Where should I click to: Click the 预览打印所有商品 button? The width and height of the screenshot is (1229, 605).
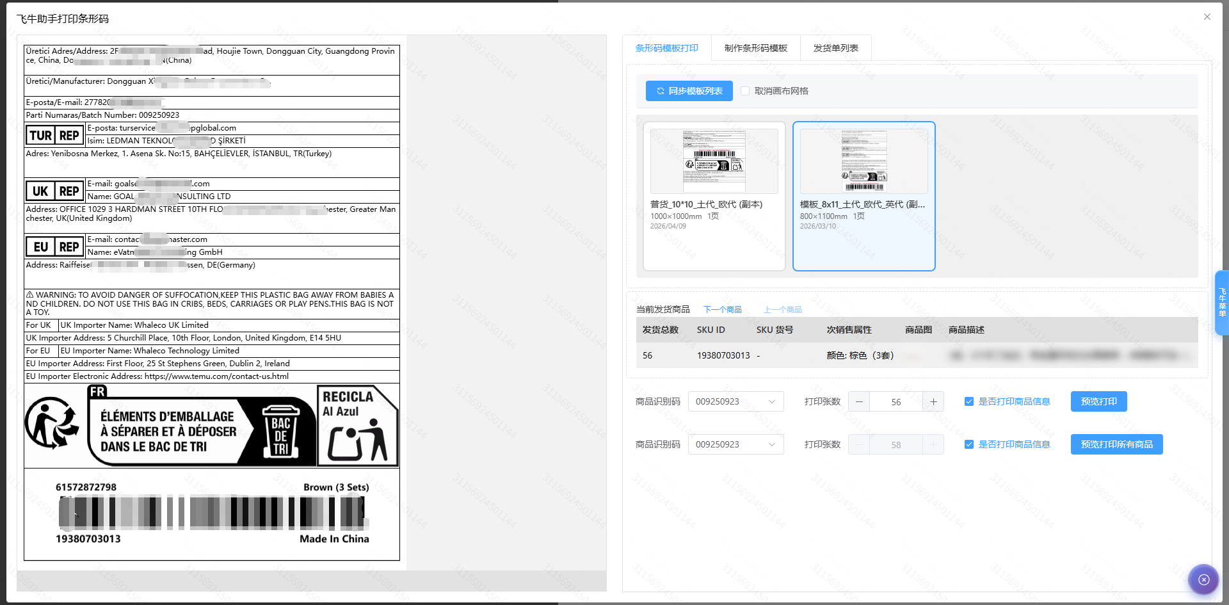tap(1116, 444)
